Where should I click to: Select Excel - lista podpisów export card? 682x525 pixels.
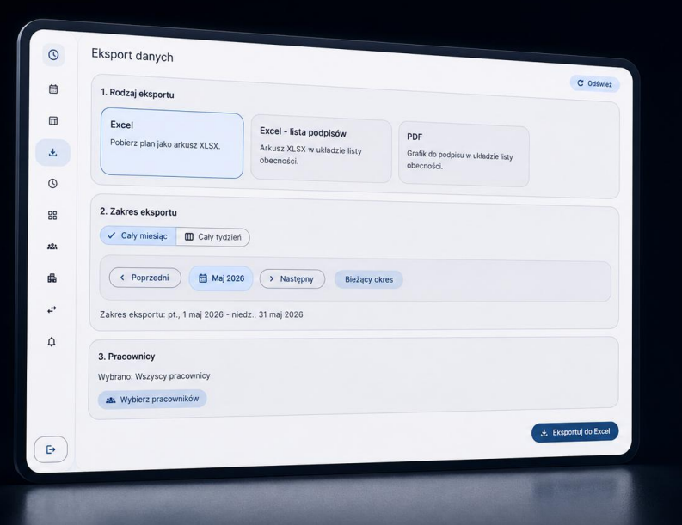(x=321, y=149)
